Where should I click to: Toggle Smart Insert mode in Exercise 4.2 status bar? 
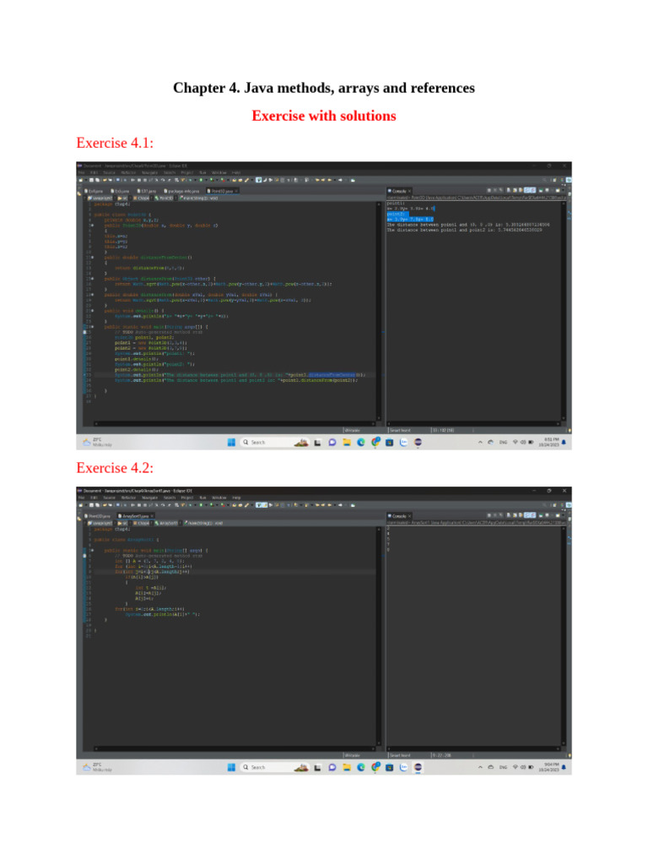point(402,754)
